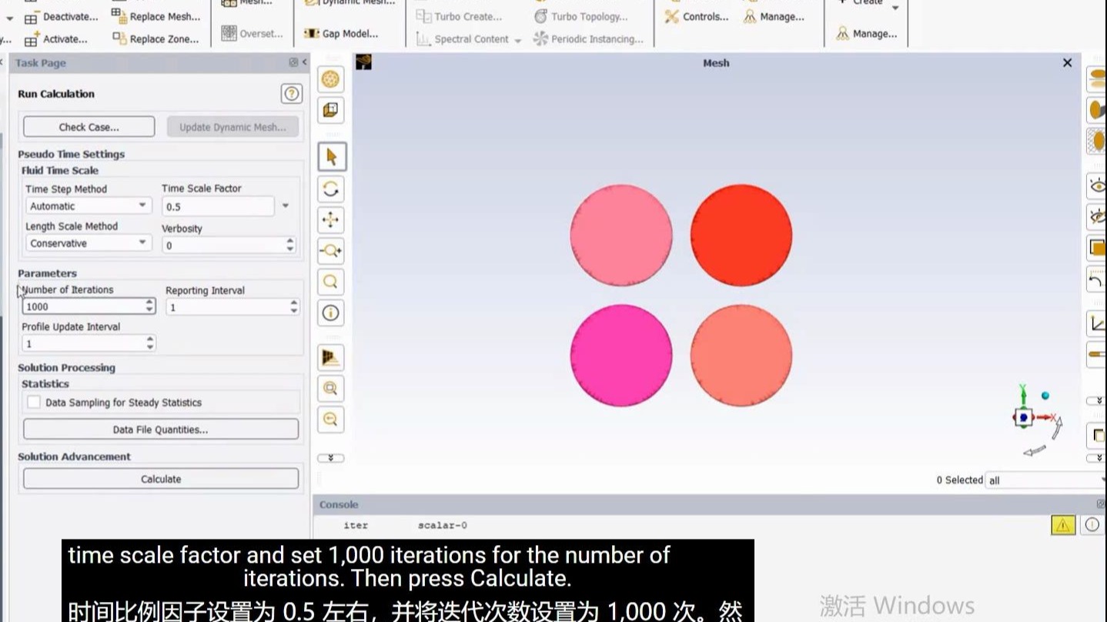Image resolution: width=1107 pixels, height=622 pixels.
Task: Select the light pink circular mesh zone
Action: (x=621, y=236)
